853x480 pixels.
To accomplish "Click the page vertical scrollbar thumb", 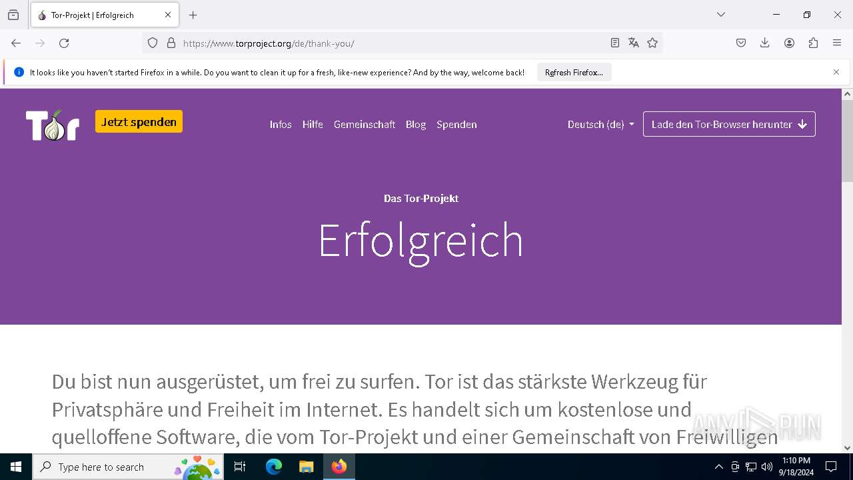I will [847, 141].
